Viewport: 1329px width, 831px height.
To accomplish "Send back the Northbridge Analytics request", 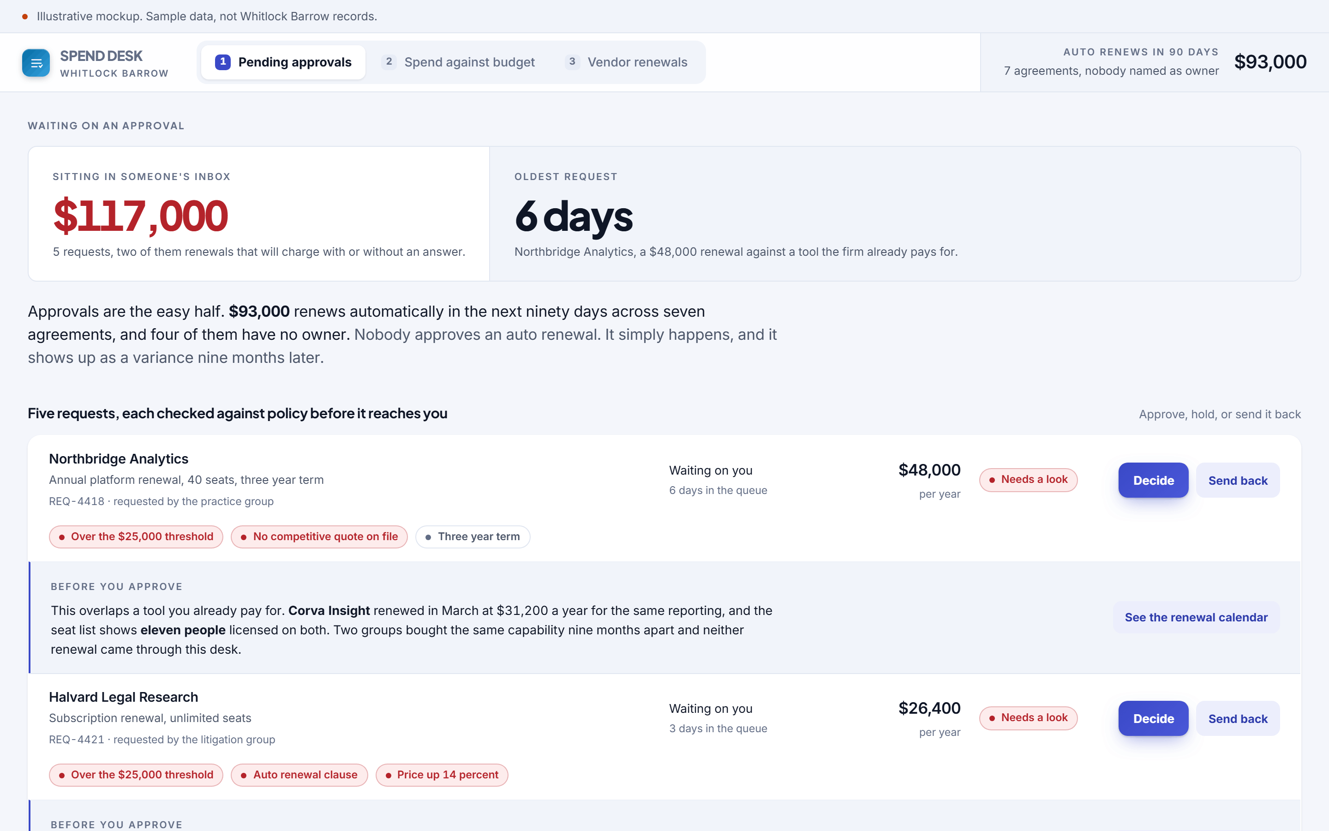I will (x=1238, y=480).
